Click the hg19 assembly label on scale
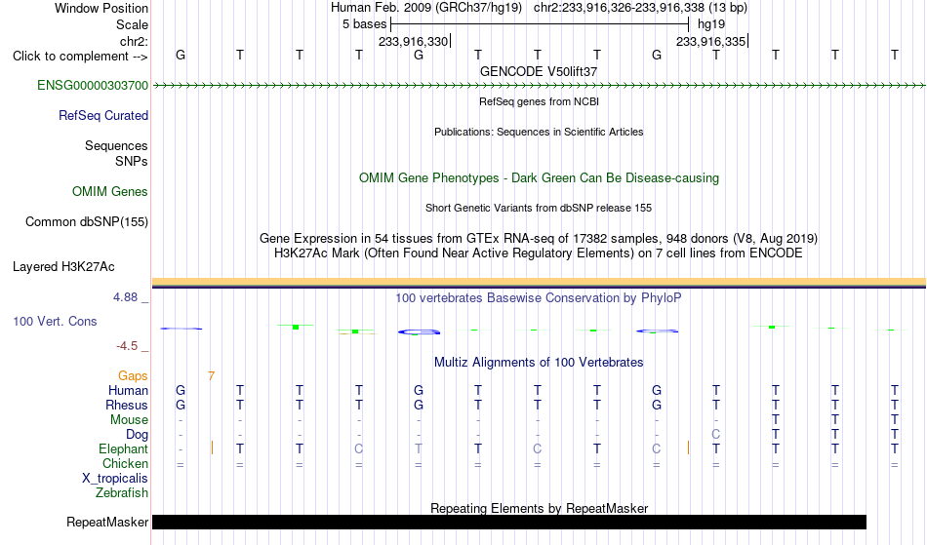Viewport: 927px width, 545px height. (x=711, y=24)
